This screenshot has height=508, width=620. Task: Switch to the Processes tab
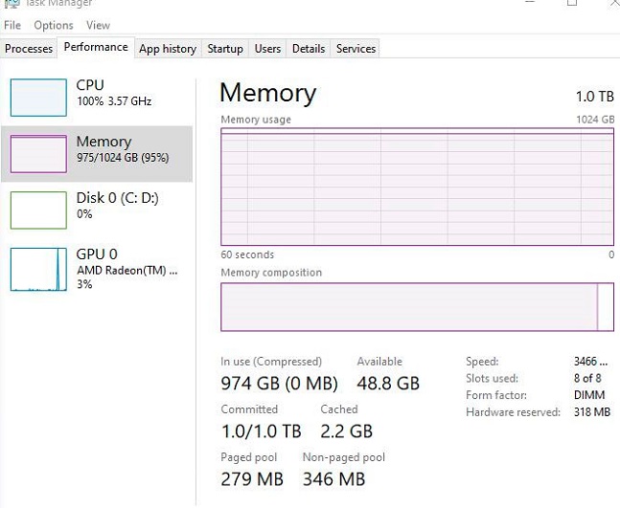tap(29, 49)
